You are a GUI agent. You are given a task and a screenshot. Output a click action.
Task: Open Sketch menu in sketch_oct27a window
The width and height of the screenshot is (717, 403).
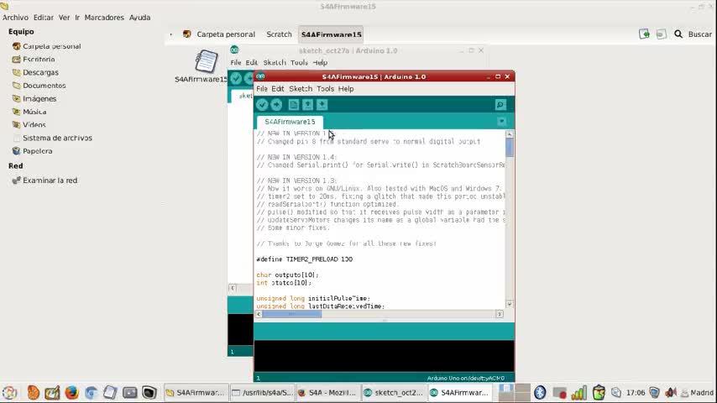coord(275,63)
